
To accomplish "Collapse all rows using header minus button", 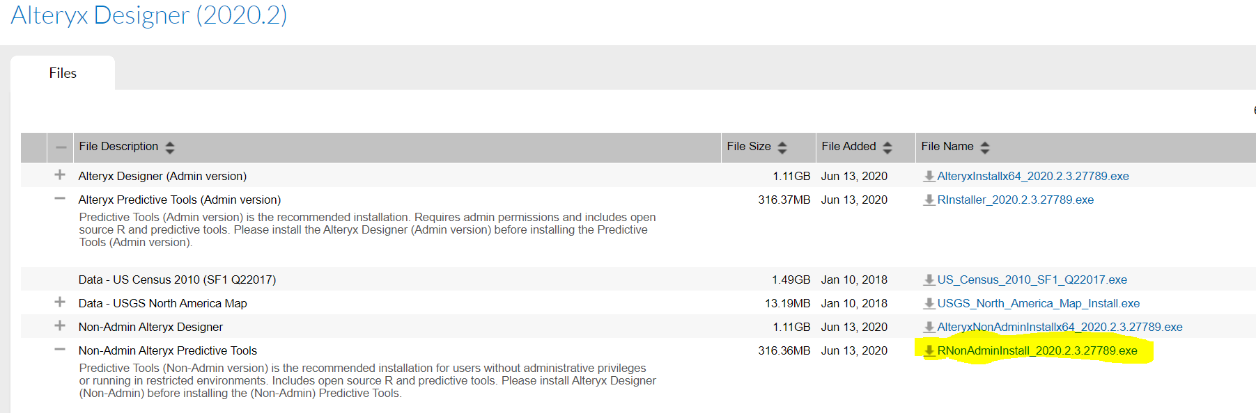I will (x=61, y=147).
